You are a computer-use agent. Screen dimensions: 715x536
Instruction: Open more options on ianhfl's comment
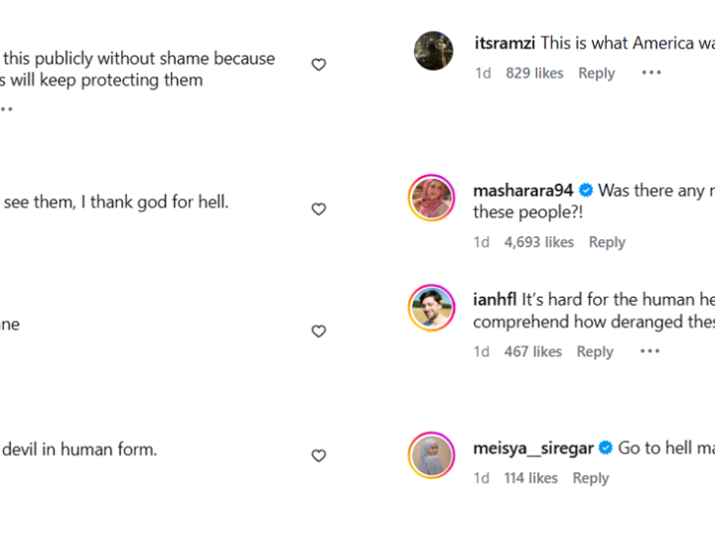tap(649, 351)
